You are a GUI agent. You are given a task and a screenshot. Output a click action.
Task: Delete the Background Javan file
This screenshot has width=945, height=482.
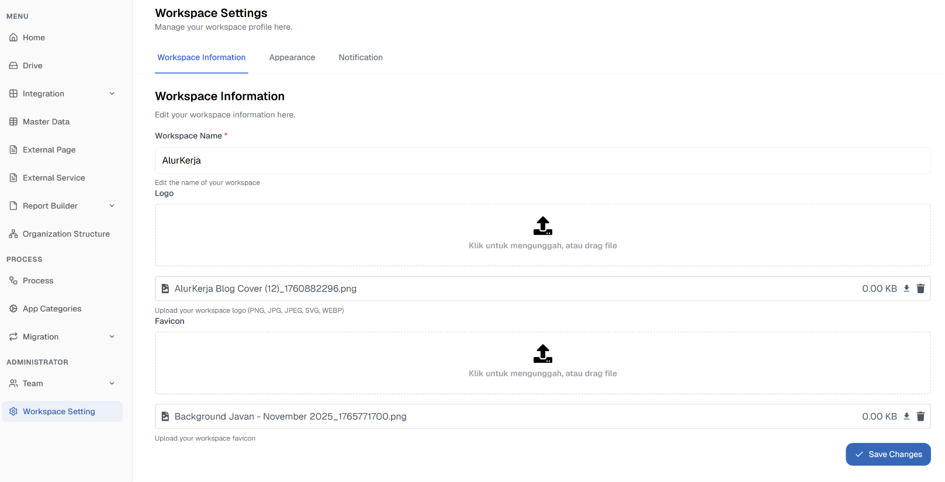[x=920, y=417]
